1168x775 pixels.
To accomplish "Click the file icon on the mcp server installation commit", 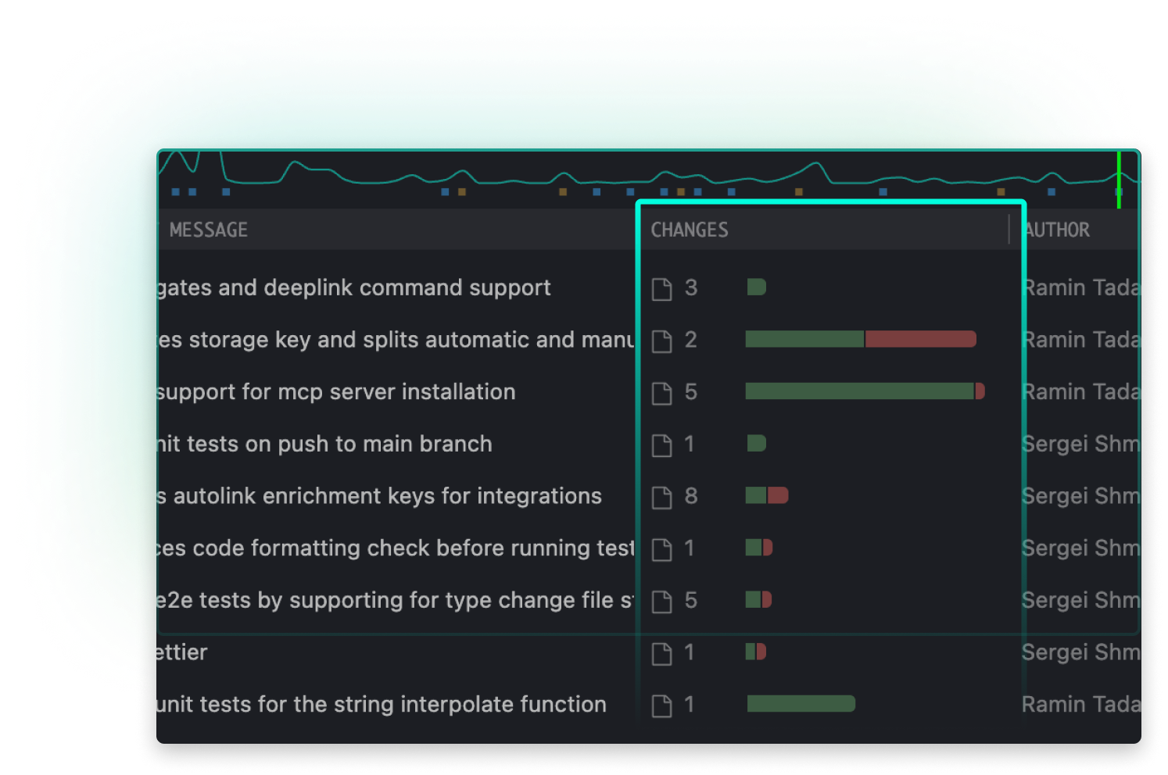I will click(663, 392).
